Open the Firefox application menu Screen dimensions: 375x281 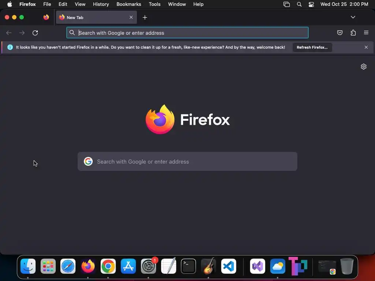click(x=27, y=4)
